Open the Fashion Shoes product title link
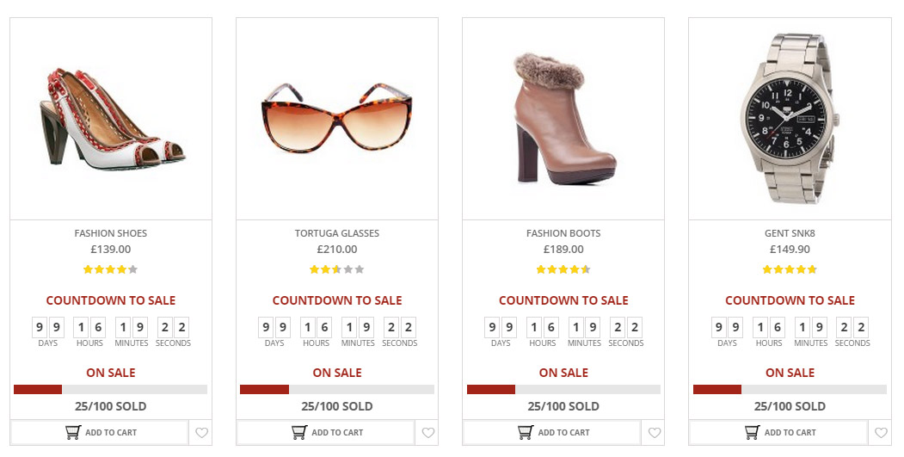This screenshot has width=904, height=457. coord(110,233)
